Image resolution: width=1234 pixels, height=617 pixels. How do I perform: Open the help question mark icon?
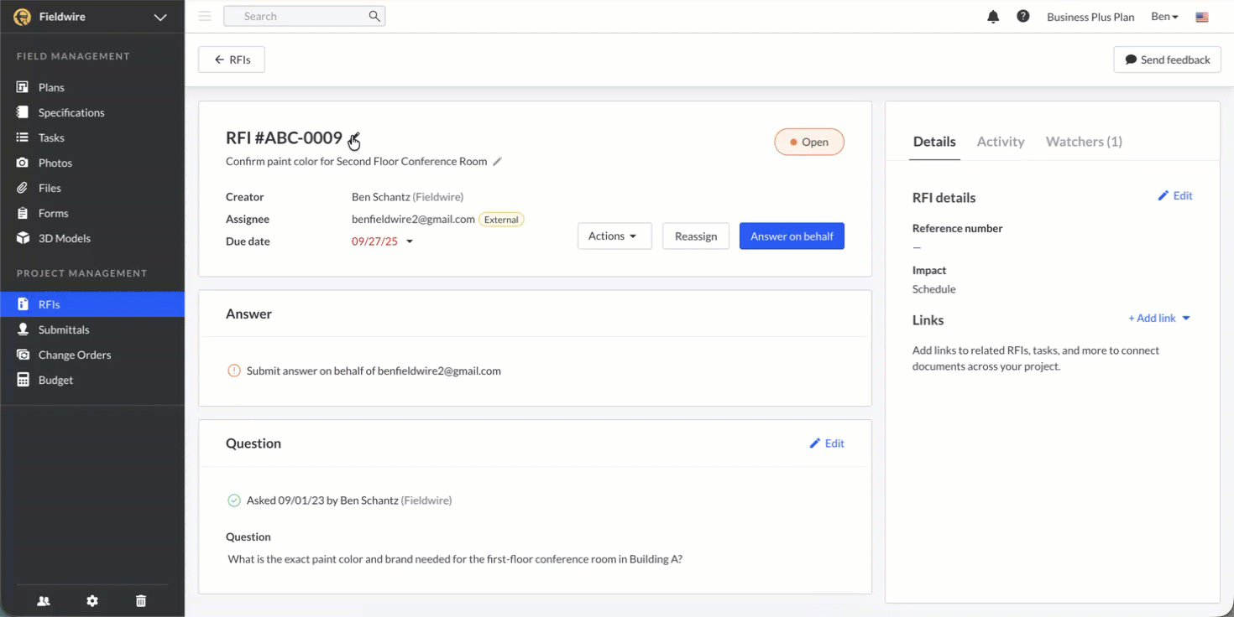coord(1022,17)
